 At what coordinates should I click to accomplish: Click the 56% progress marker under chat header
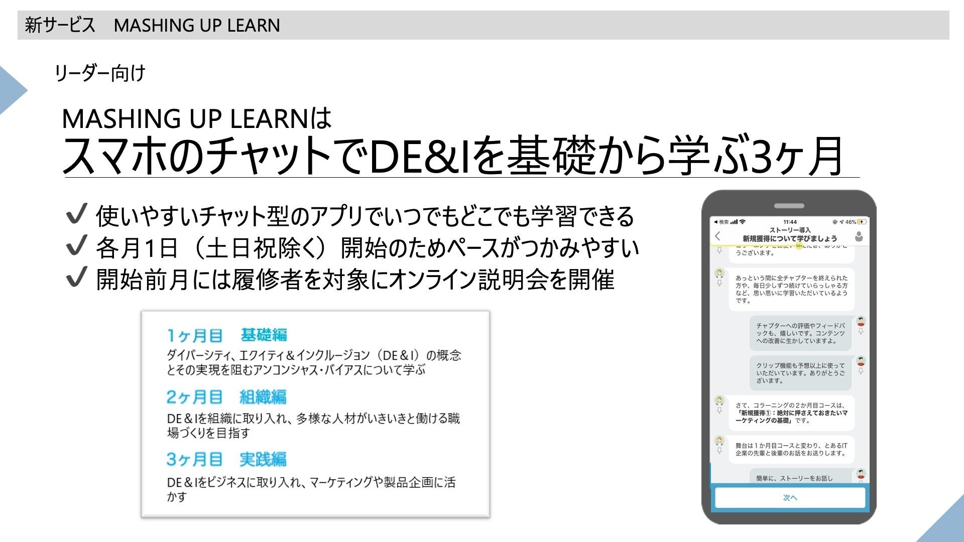coord(799,246)
